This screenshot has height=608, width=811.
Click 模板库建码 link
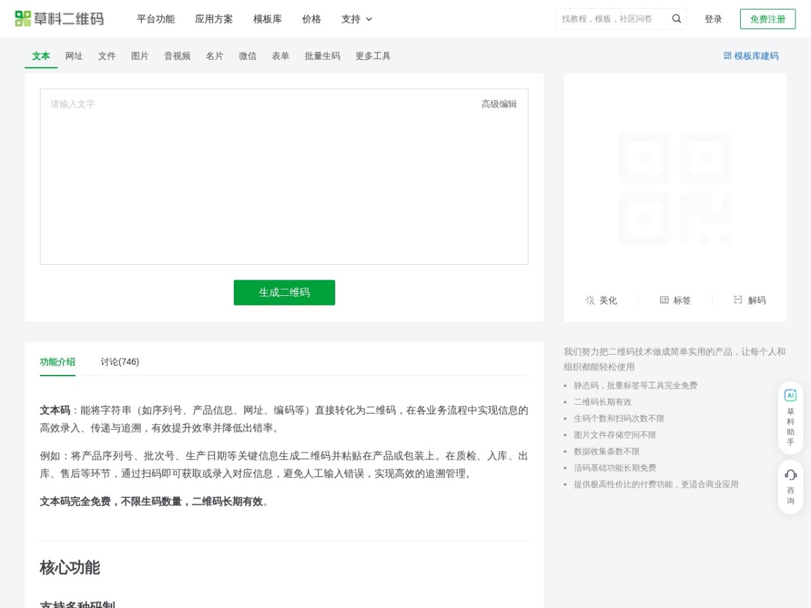[x=751, y=56]
